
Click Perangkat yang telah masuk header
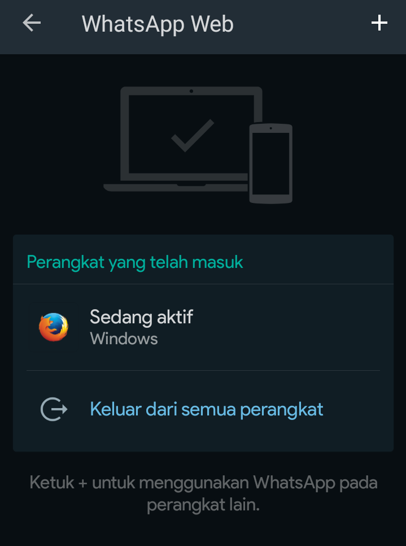(134, 262)
